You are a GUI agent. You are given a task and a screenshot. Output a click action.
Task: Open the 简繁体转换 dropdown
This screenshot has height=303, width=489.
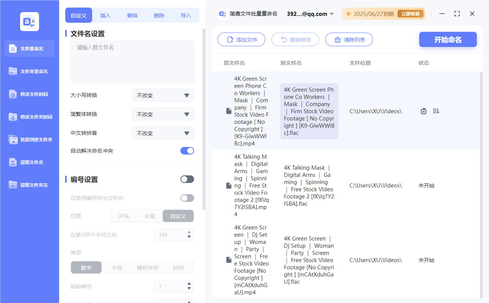point(163,114)
